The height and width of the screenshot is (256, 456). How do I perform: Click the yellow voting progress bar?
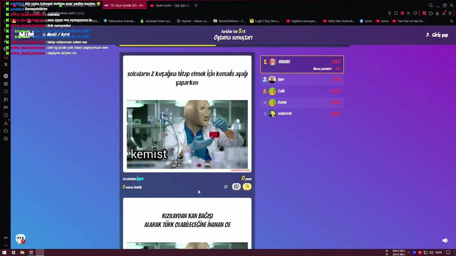coord(167,45)
